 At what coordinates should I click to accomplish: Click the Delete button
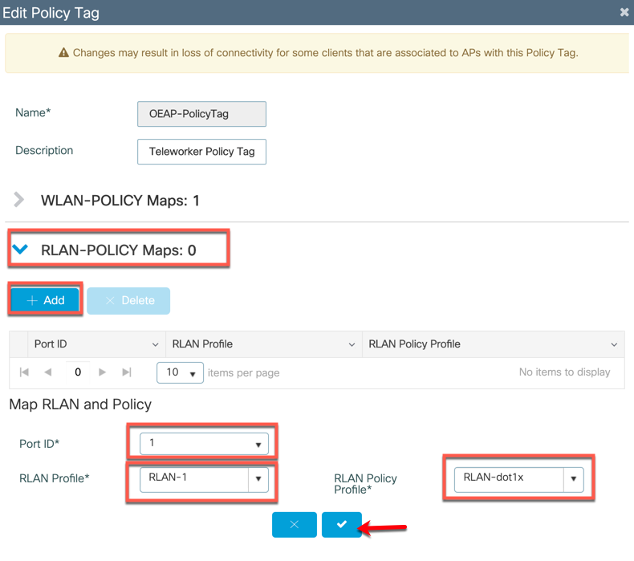tap(128, 300)
